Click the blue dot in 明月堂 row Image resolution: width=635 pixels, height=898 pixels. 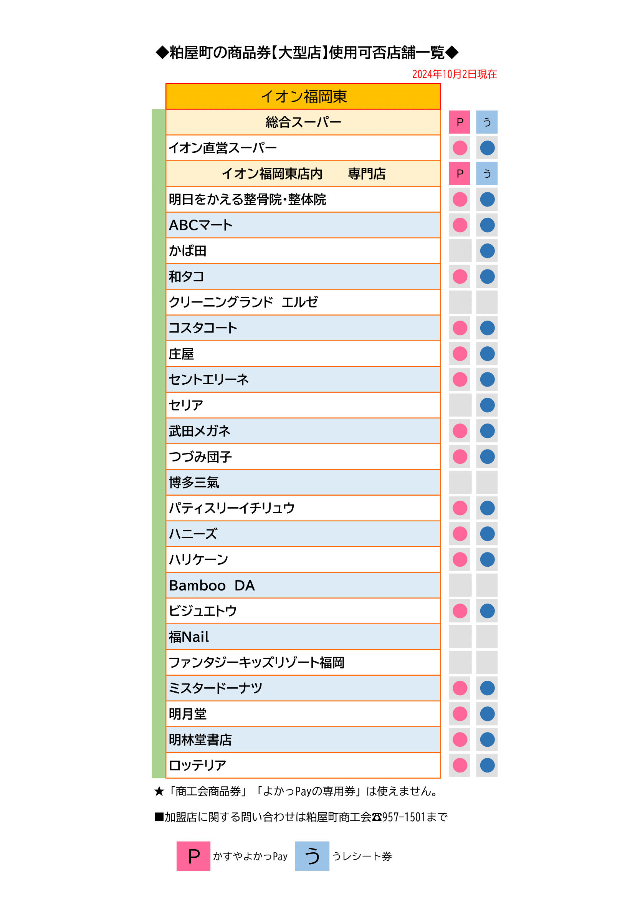(x=487, y=714)
